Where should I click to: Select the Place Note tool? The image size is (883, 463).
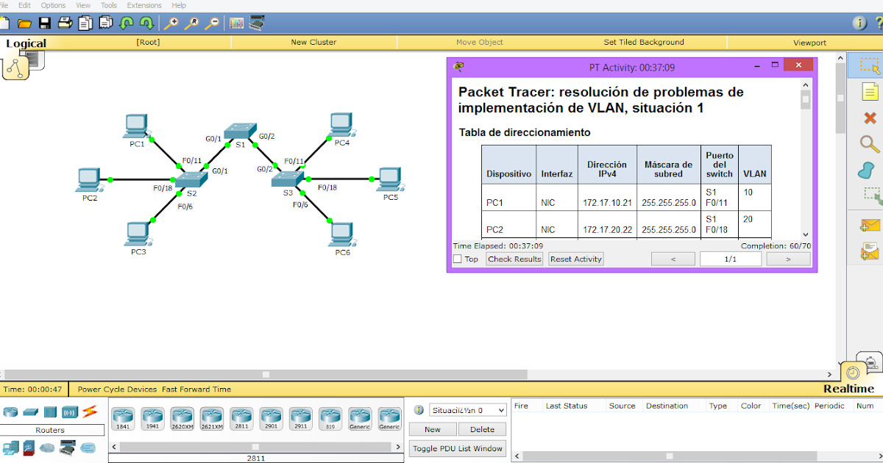tap(868, 93)
